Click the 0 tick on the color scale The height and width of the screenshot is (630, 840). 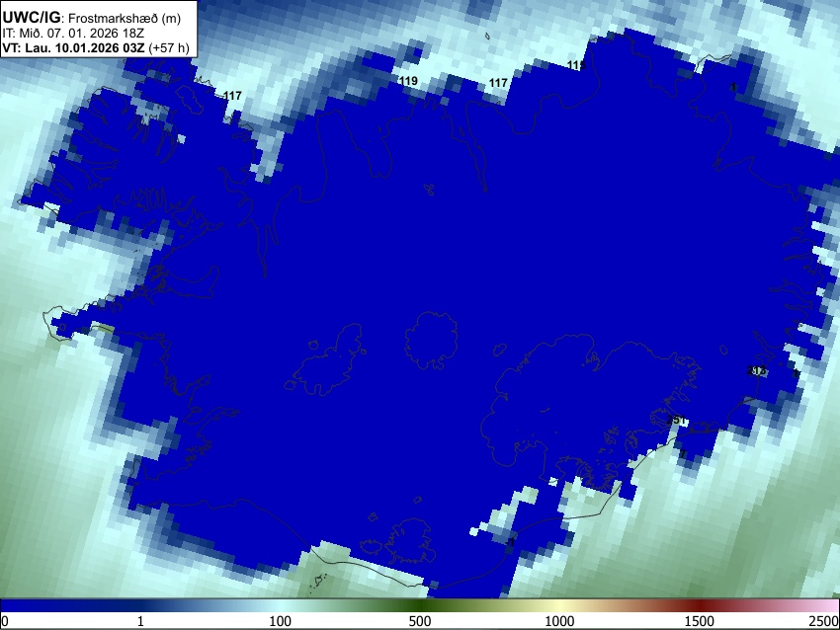coord(5,621)
